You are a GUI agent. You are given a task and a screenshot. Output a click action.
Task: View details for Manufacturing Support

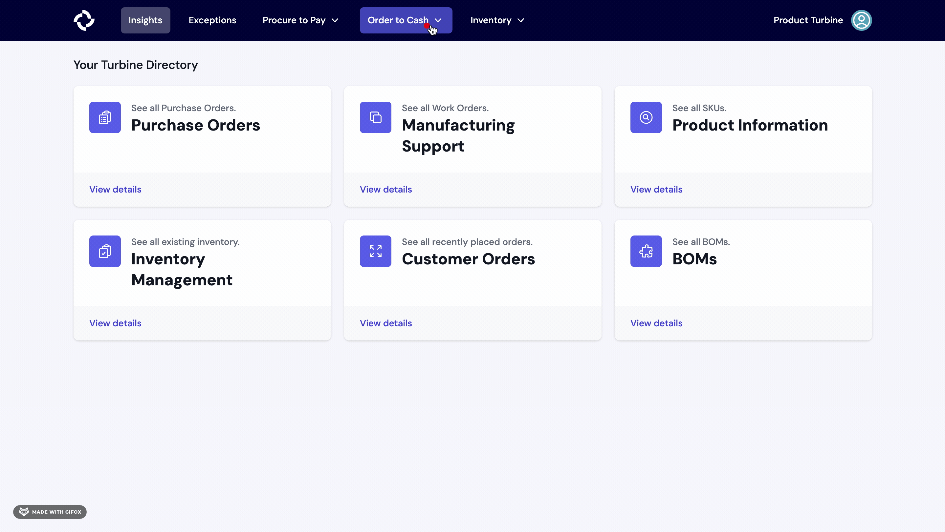385,189
